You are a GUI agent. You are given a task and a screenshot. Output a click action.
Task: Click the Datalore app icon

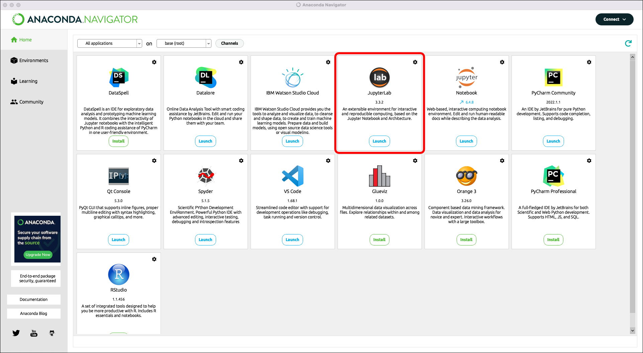206,77
